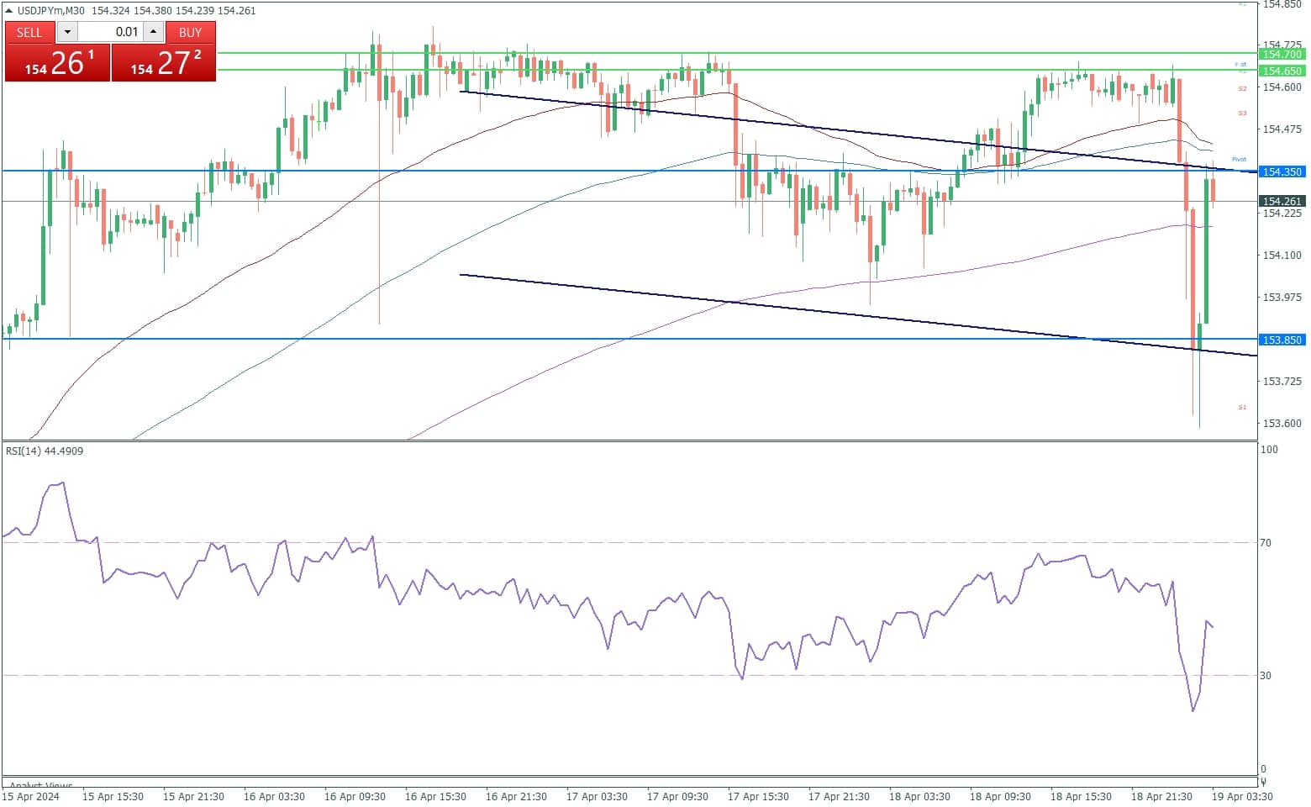Click the RSI 30 level label
The image size is (1311, 807).
[x=1266, y=676]
